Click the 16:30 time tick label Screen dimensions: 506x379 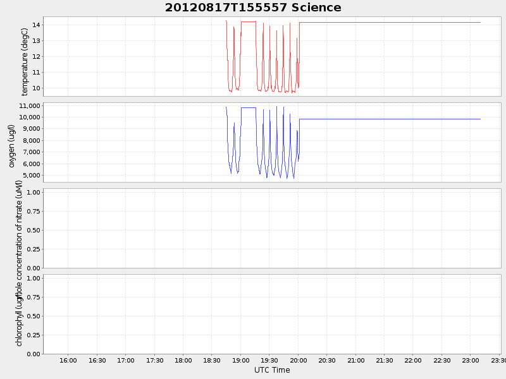click(x=97, y=360)
